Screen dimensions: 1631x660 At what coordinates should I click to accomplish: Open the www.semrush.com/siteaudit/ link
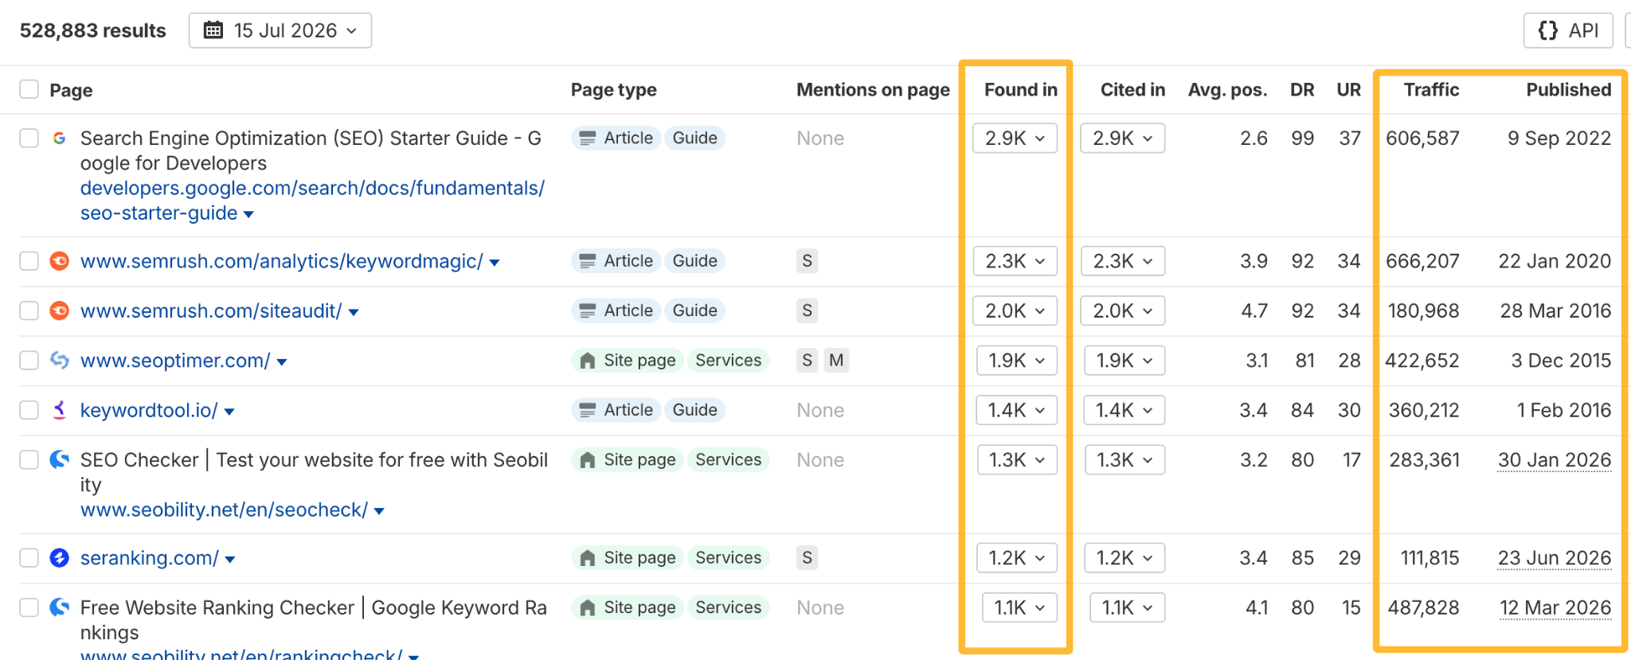tap(211, 310)
